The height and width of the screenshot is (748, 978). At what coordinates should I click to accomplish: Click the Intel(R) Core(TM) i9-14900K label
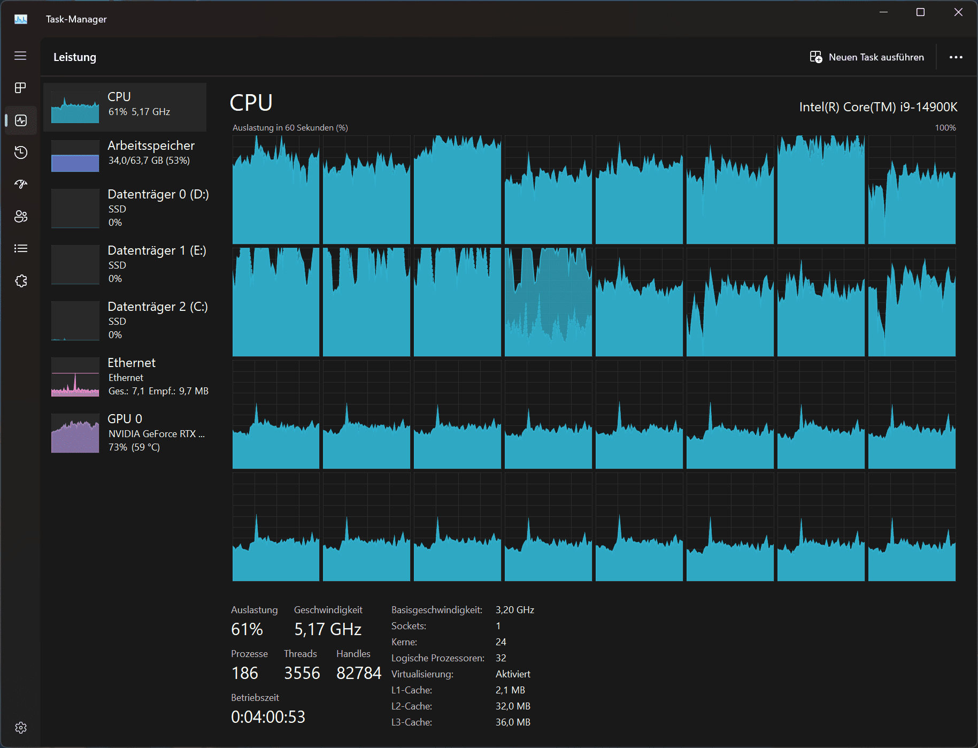(878, 107)
